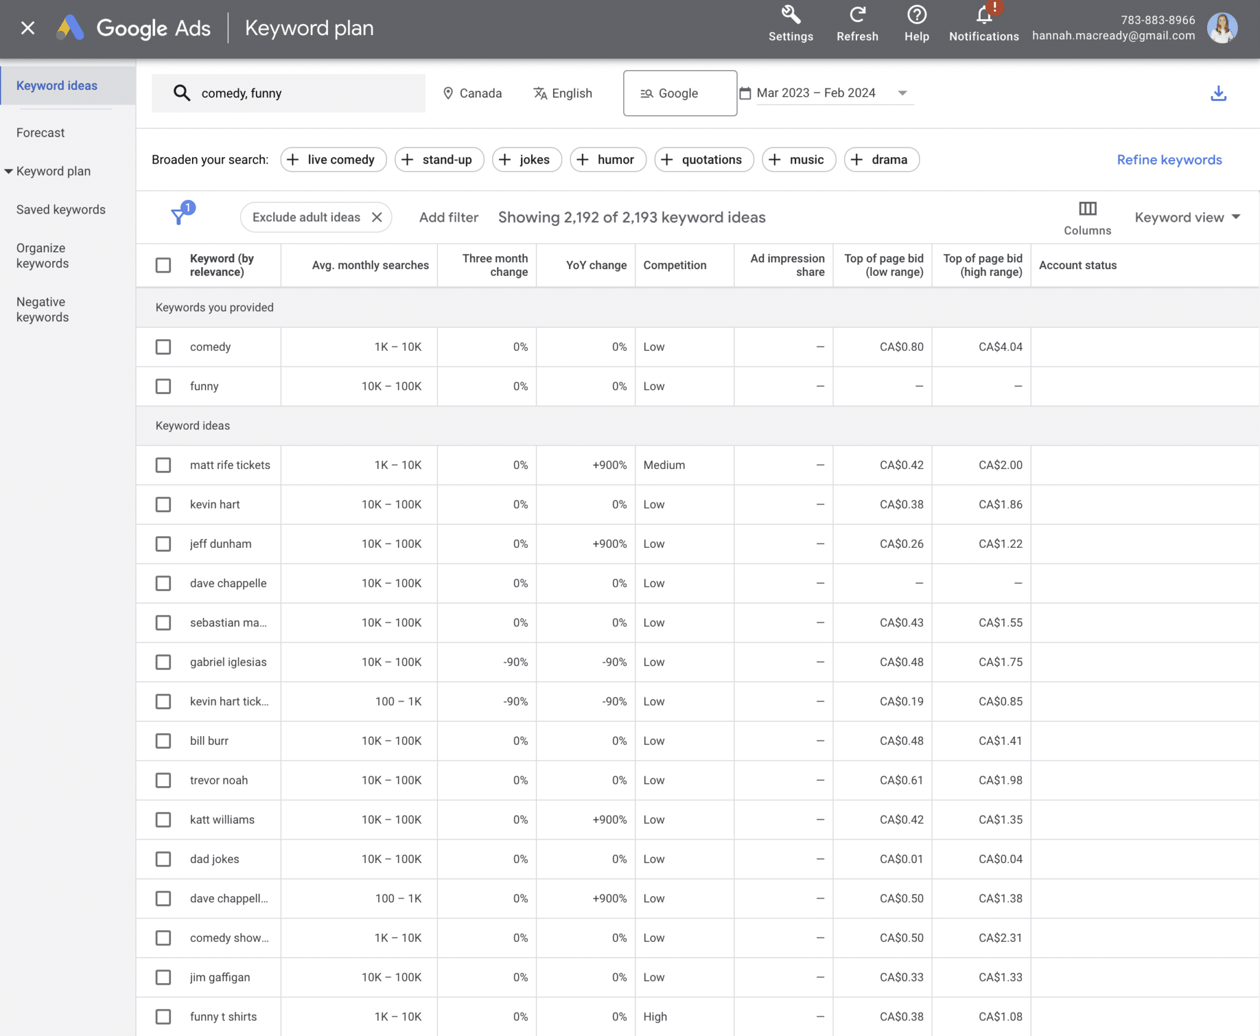This screenshot has width=1260, height=1036.
Task: Click the Settings wrench icon
Action: tap(791, 15)
